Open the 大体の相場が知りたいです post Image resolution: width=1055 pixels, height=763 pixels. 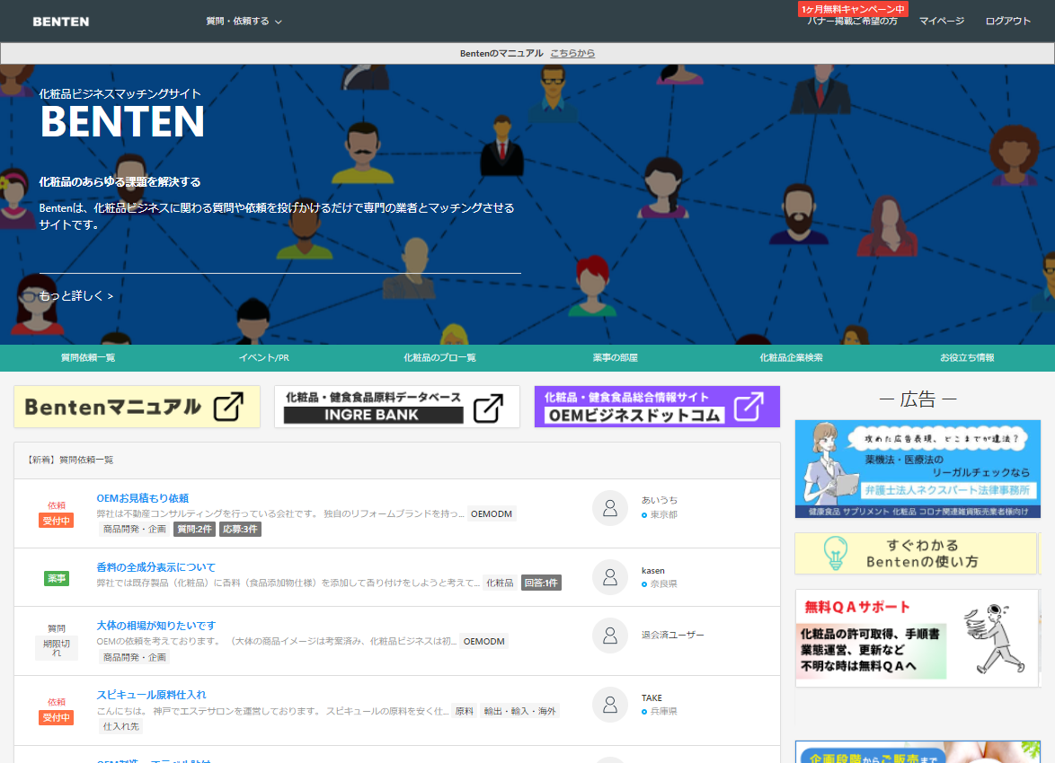click(156, 626)
